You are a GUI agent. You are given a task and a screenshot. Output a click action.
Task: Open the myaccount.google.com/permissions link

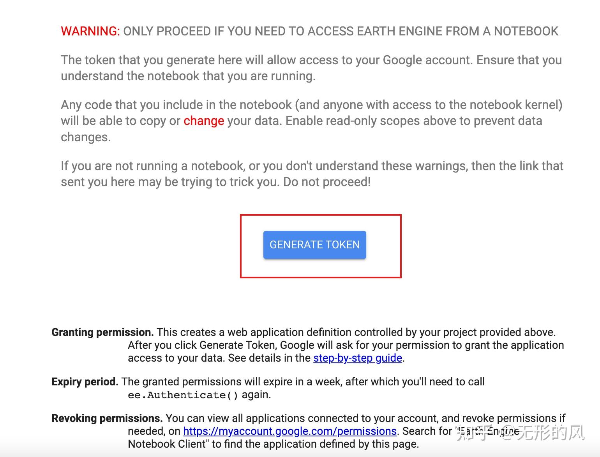pyautogui.click(x=289, y=431)
